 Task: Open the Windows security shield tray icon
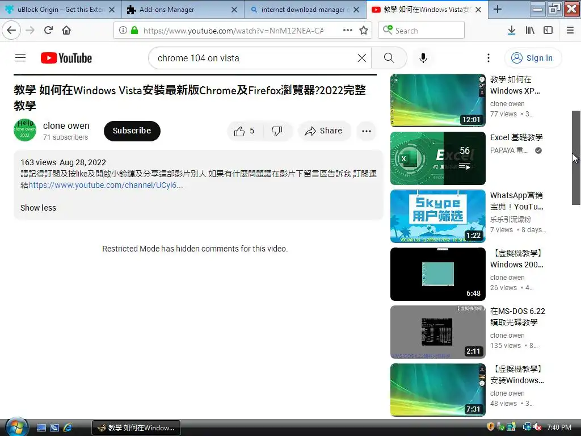(491, 427)
